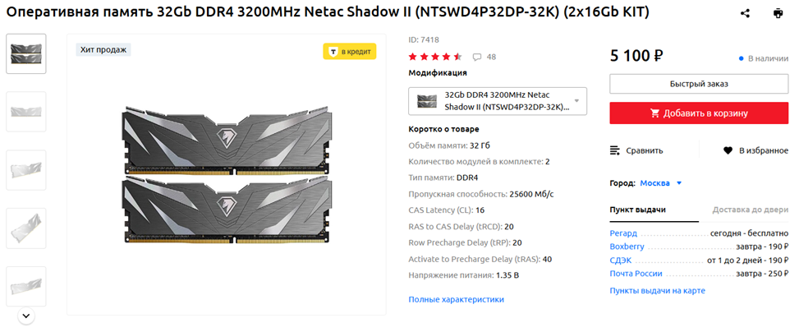Open «Полные характеристики» link
799x332 pixels.
click(456, 299)
